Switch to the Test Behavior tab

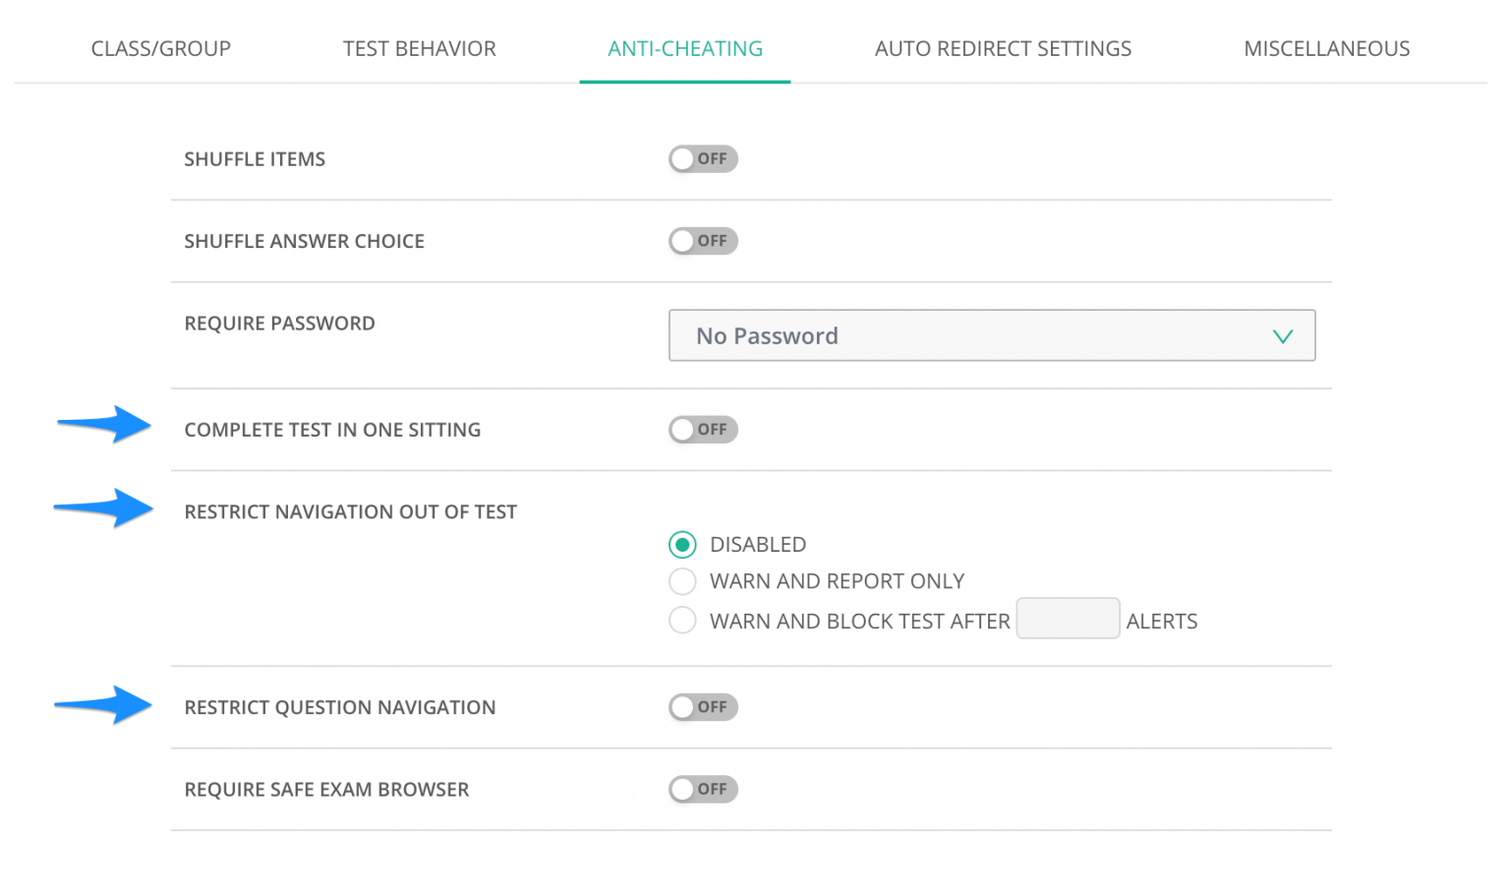click(420, 48)
